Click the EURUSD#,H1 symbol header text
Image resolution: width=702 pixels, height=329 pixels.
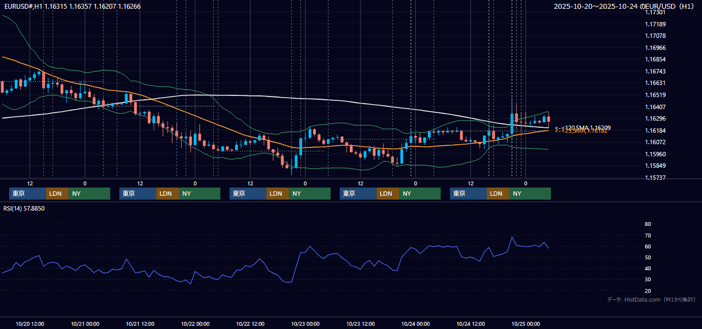(73, 6)
